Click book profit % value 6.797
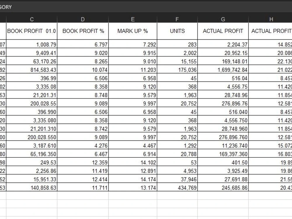Screen dimensions: 292x219 point(83,44)
